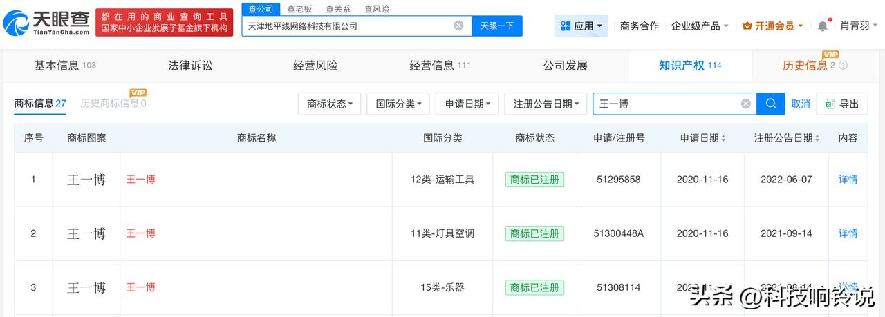Expand the 企业级产品 menu
The image size is (885, 317).
[700, 26]
